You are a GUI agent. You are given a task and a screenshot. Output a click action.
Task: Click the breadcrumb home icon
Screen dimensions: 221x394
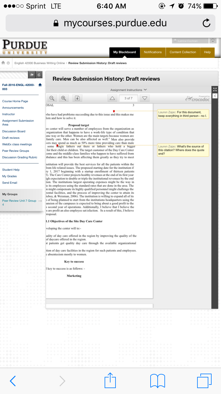(4, 63)
